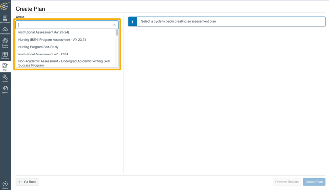Click the Preview Results button

[x=287, y=182]
